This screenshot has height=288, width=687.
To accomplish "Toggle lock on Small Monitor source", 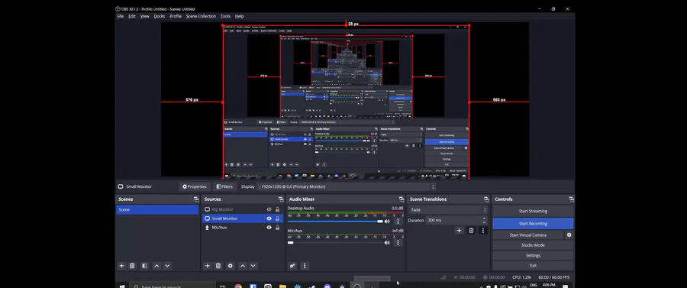I will click(277, 218).
